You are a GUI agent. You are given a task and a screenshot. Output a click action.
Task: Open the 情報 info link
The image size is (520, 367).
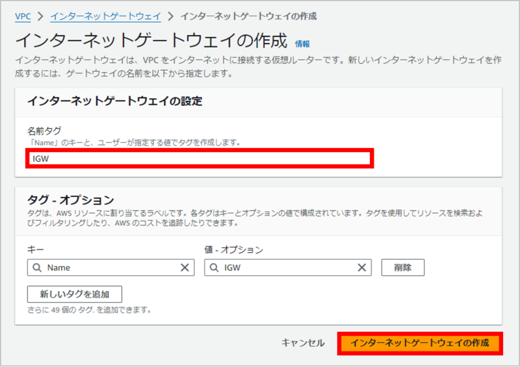pos(302,44)
